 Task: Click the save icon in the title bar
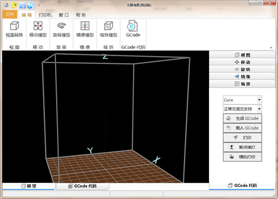(x=22, y=5)
